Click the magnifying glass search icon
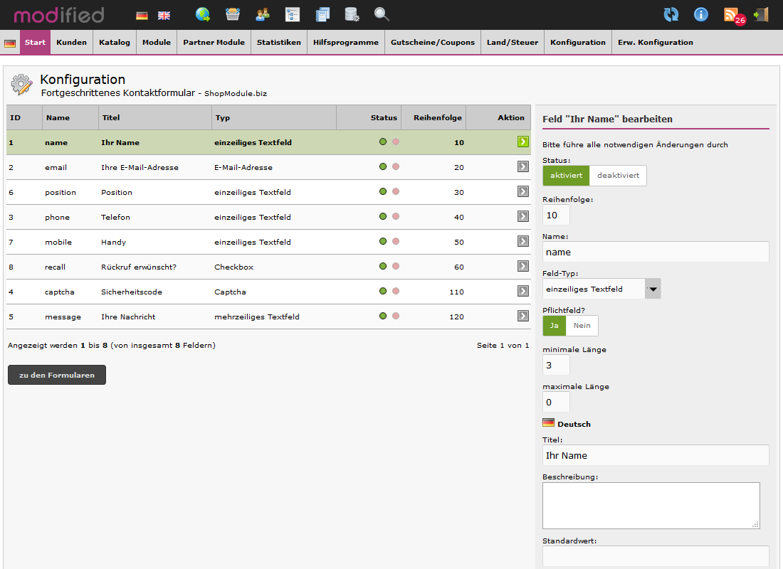The width and height of the screenshot is (783, 569). tap(382, 14)
